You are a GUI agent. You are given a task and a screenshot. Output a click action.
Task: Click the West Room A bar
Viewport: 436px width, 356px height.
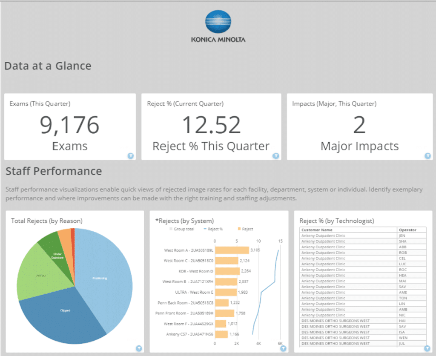point(232,250)
